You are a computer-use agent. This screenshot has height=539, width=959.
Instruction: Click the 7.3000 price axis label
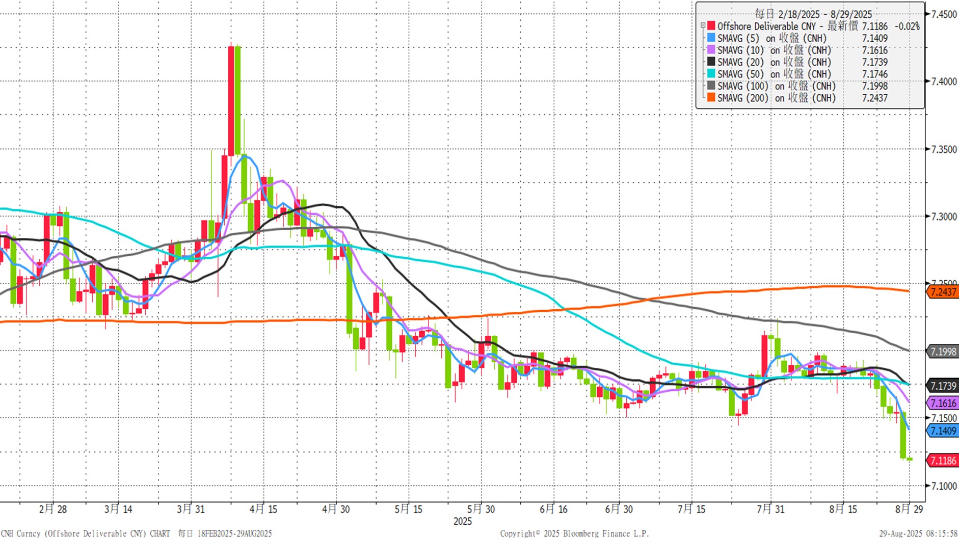[944, 217]
